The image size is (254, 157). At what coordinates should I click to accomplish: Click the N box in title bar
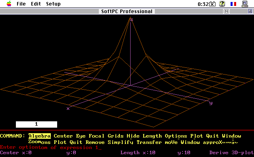point(226,11)
